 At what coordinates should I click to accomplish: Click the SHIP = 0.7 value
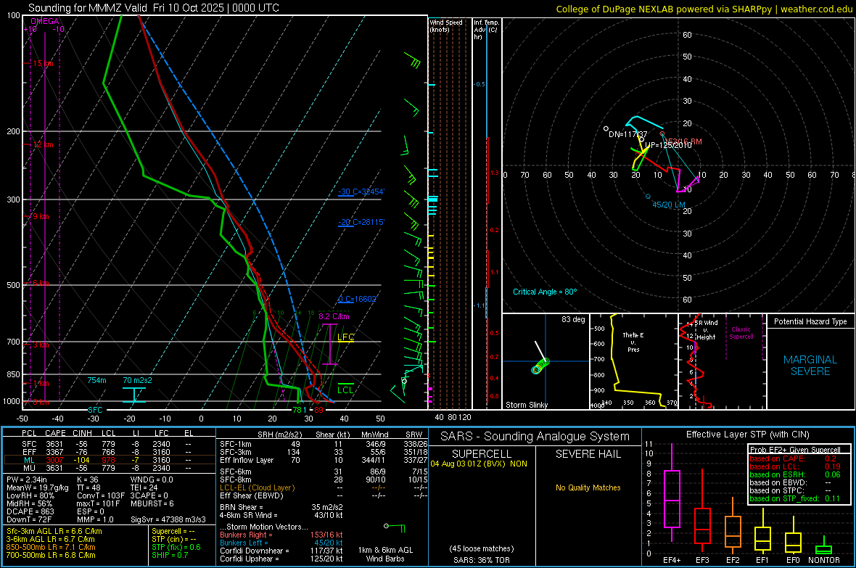pos(170,555)
